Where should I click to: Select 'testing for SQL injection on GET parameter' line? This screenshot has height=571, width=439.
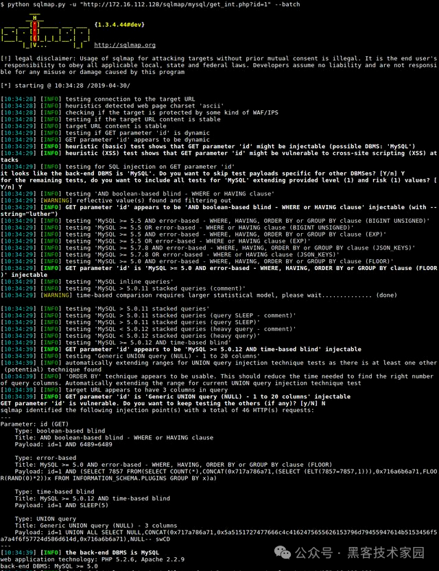tap(118, 167)
